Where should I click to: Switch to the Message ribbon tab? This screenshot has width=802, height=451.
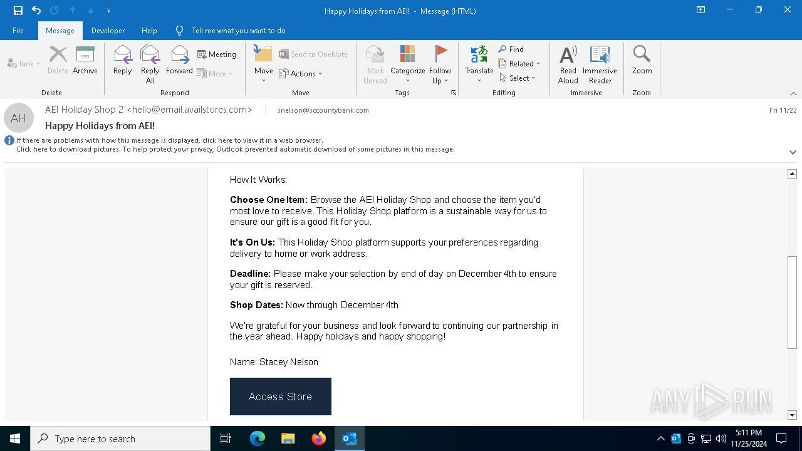point(60,31)
